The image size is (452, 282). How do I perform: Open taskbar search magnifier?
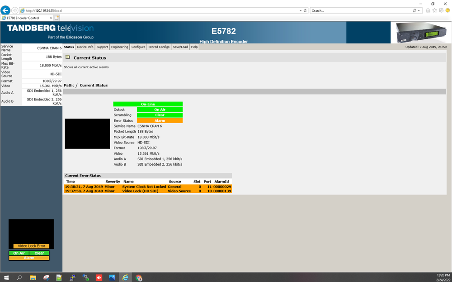(19, 277)
